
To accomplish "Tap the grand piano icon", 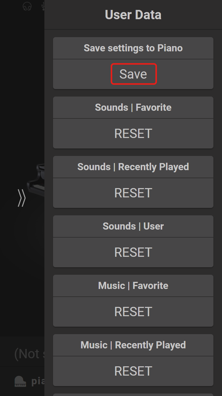I will [x=21, y=381].
